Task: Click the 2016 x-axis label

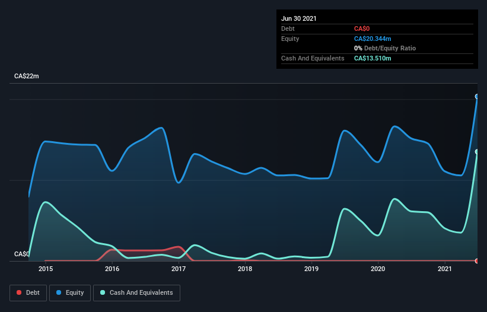Action: (x=112, y=269)
